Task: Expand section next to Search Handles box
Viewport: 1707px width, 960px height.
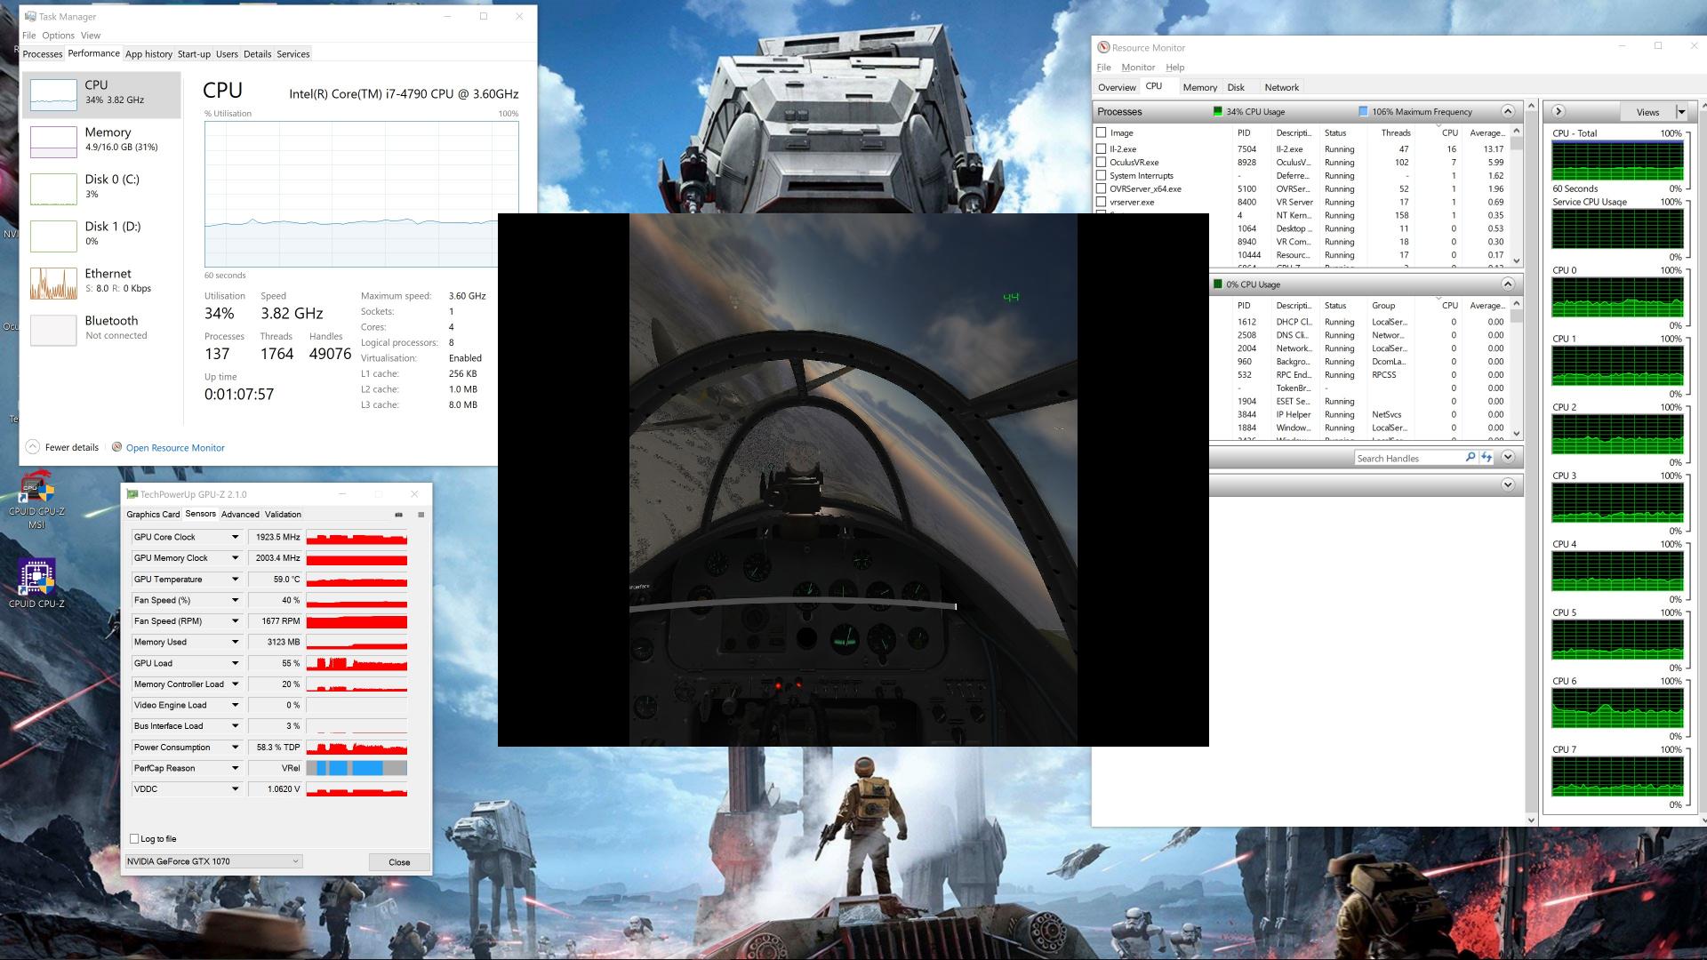Action: (x=1508, y=458)
